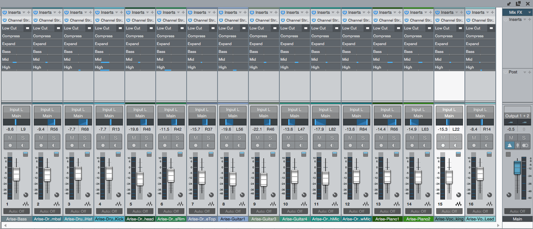The height and width of the screenshot is (229, 533).
Task: Mute the Arise-Bass channel
Action: pos(10,138)
